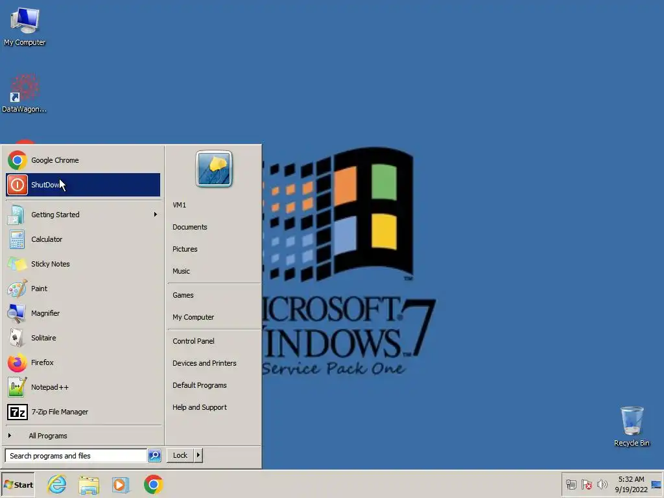Viewport: 664px width, 498px height.
Task: Click the Getting Started icon
Action: 16,215
